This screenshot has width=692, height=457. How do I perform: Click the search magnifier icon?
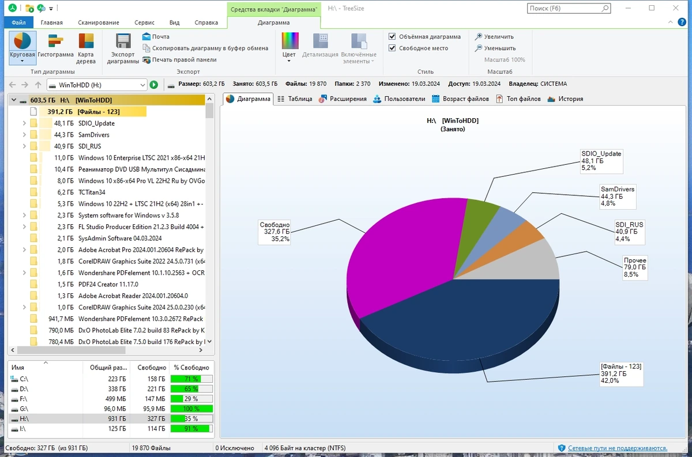coord(605,9)
